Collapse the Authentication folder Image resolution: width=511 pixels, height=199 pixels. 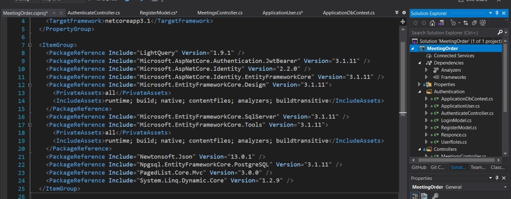pyautogui.click(x=420, y=92)
